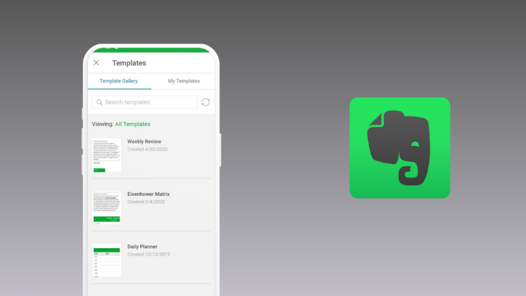Select the Eisenhower Matrix title text
526x296 pixels.
[x=148, y=194]
